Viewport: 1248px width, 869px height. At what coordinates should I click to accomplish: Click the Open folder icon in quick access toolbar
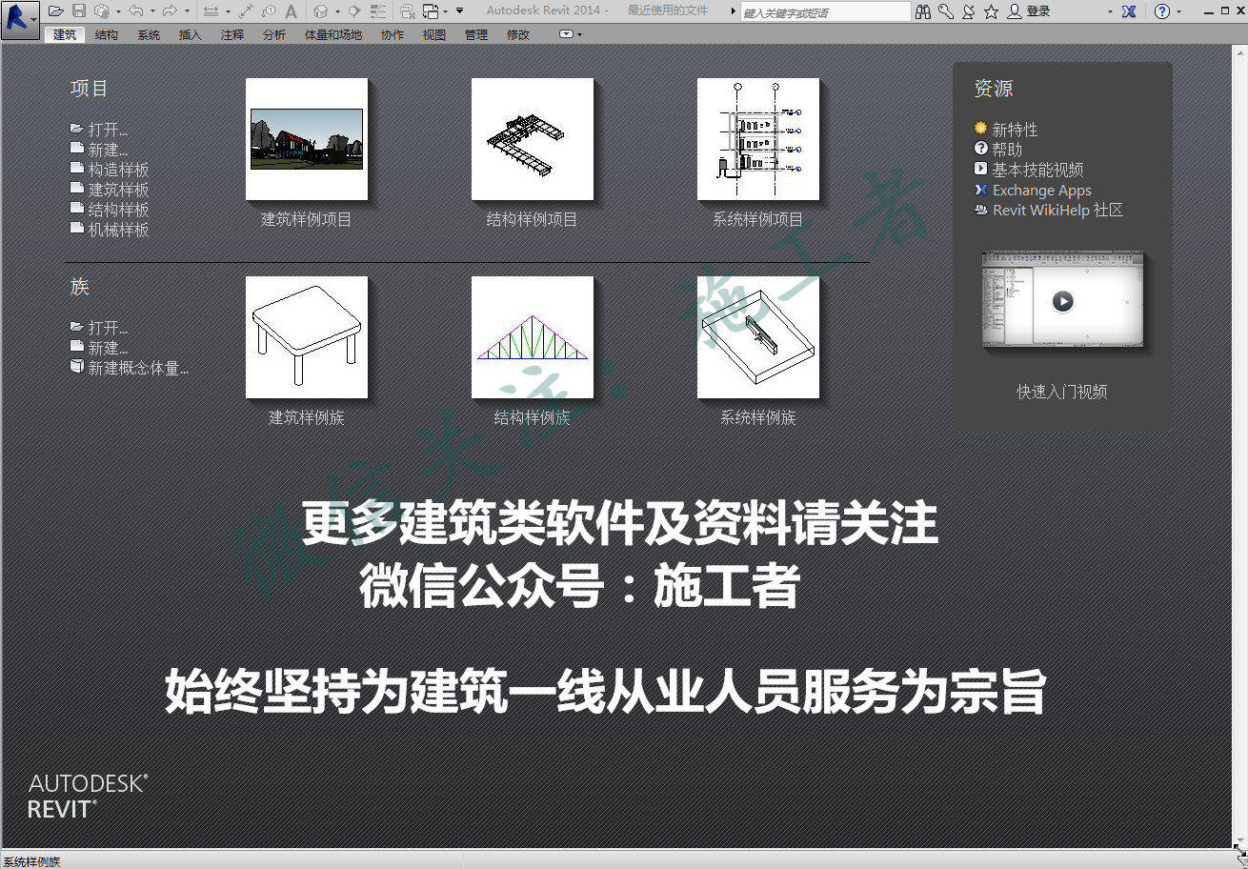tap(56, 10)
